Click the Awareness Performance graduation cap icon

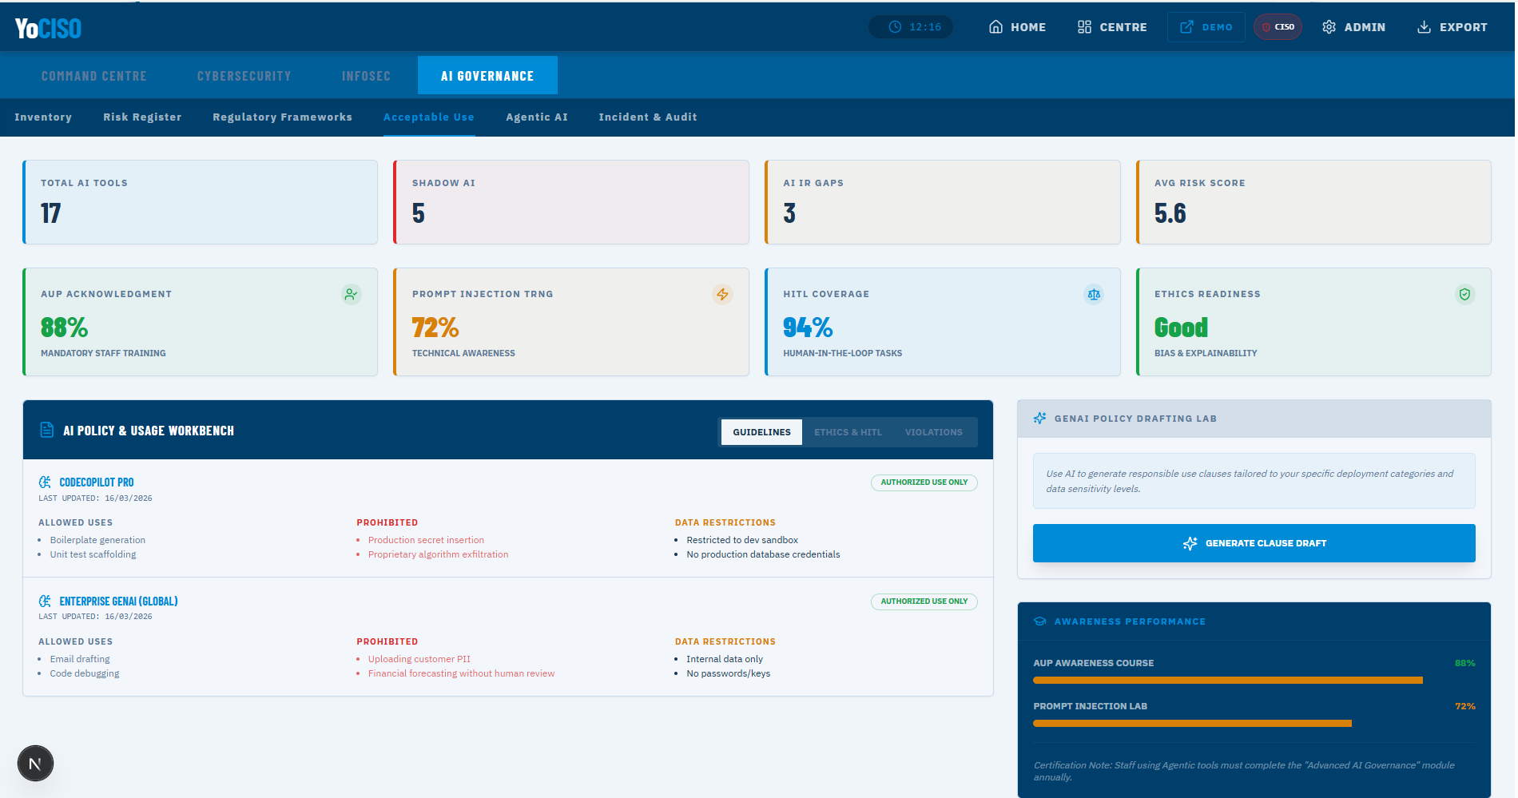point(1039,621)
